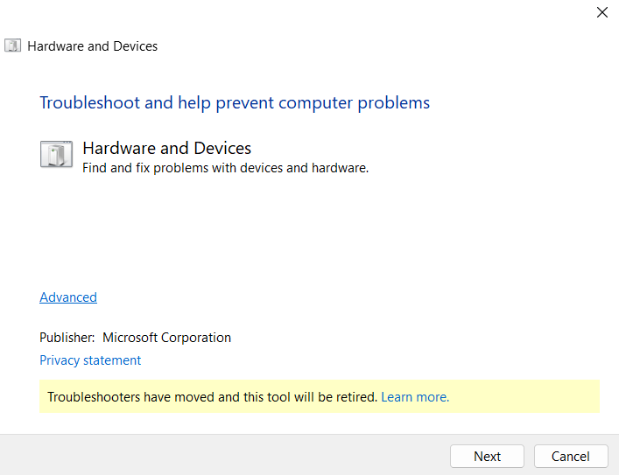
Task: Dismiss the dialog with Cancel
Action: 571,456
